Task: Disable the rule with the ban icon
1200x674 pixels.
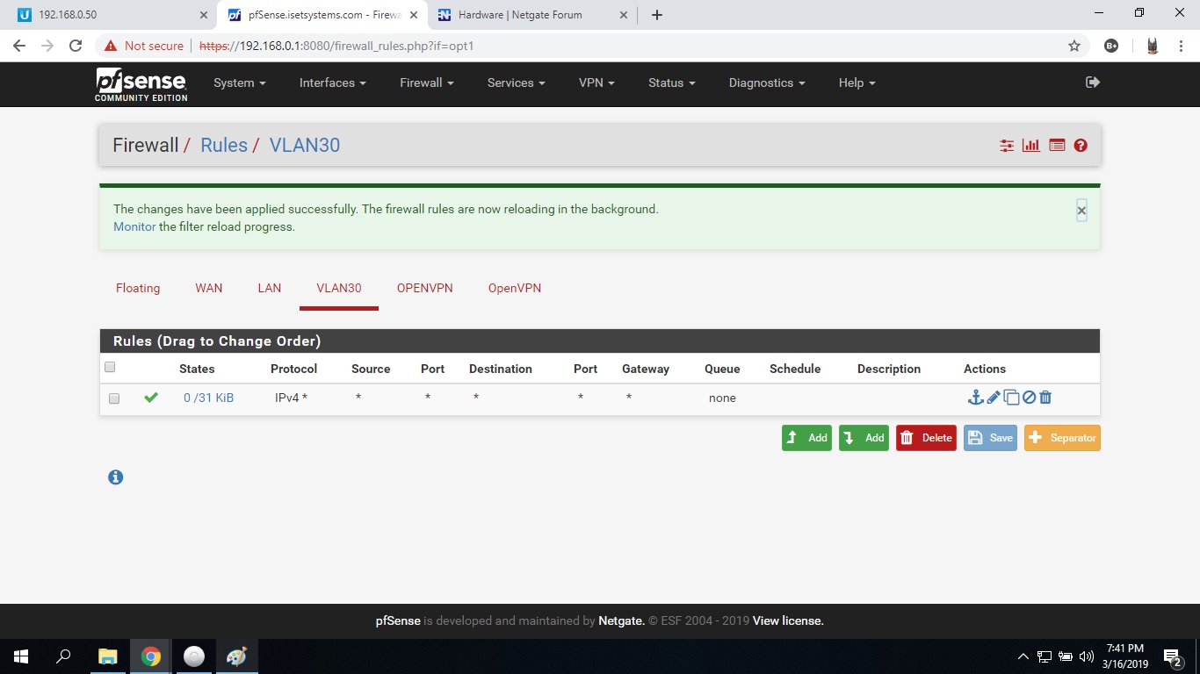Action: [1029, 398]
